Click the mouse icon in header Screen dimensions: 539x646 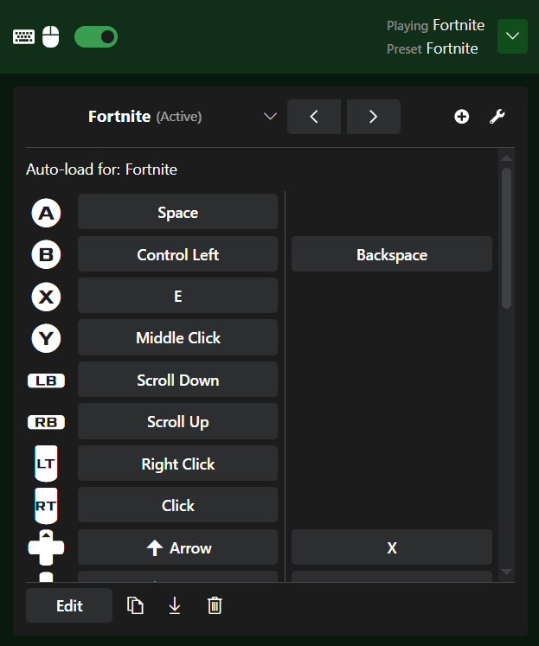(51, 36)
